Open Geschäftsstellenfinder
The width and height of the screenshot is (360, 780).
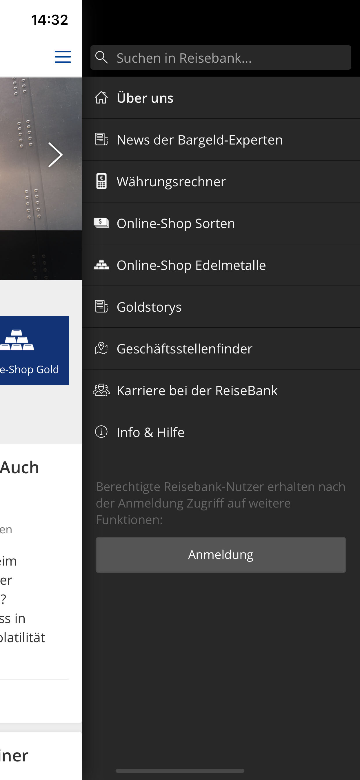[x=221, y=349]
